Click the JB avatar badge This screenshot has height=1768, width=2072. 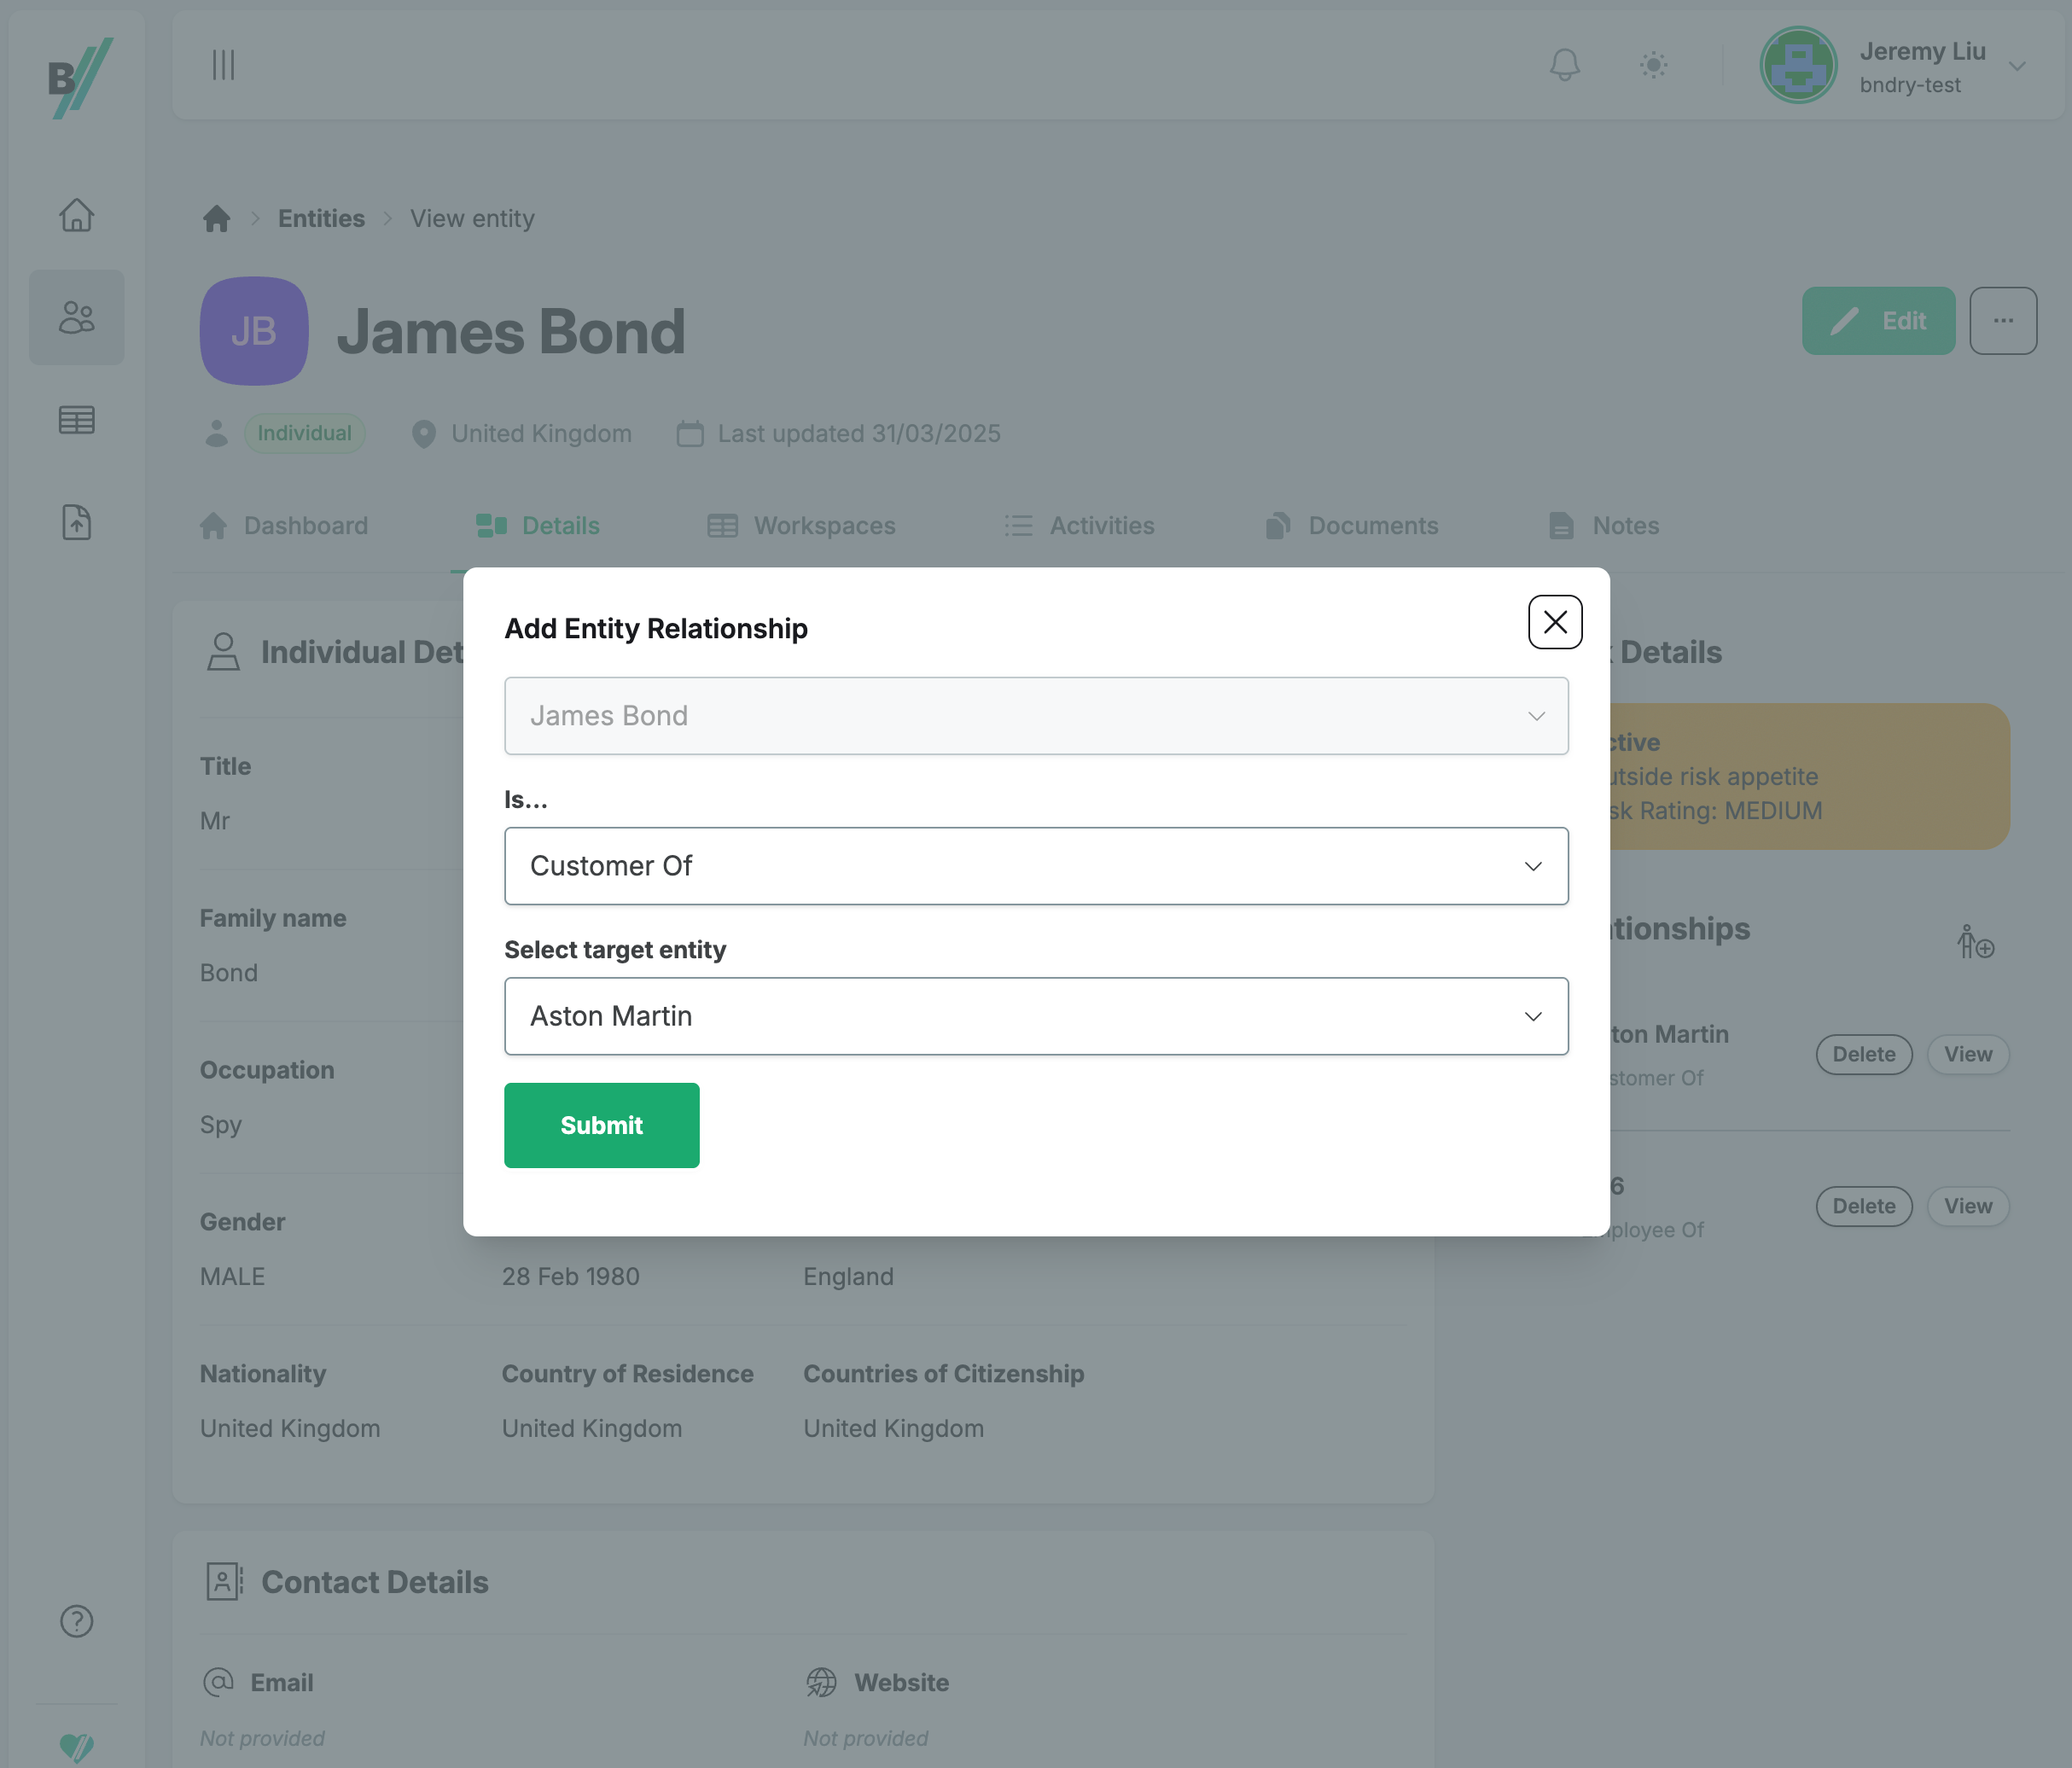pyautogui.click(x=254, y=331)
